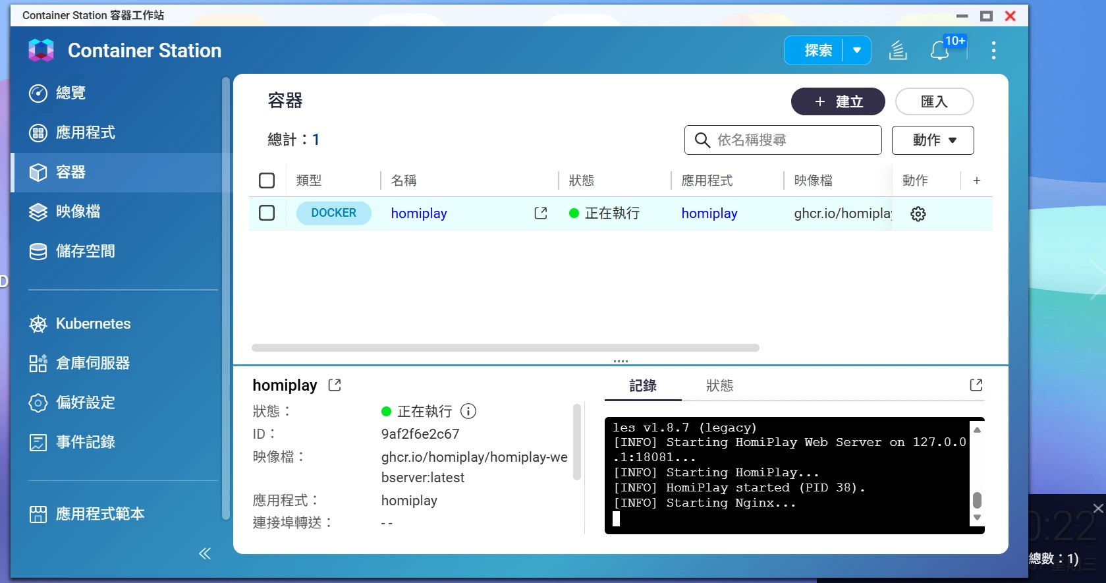Pop out the log panel in new window
Viewport: 1106px width, 583px height.
click(976, 385)
